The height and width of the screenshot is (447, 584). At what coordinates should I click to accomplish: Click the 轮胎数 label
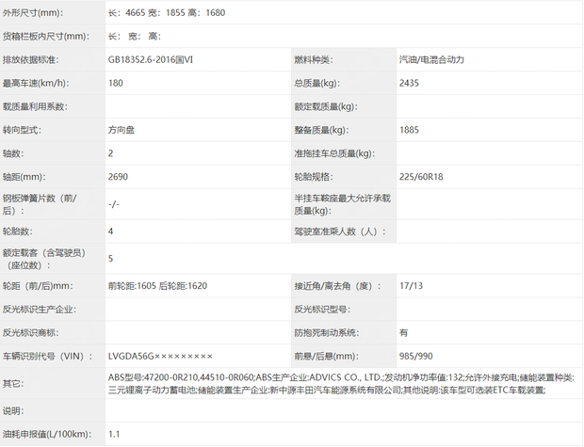17,231
